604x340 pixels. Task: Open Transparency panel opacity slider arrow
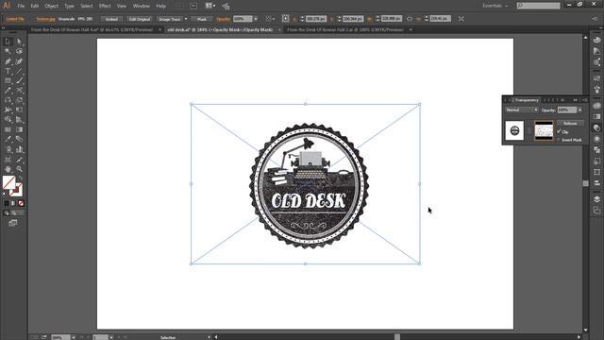580,110
